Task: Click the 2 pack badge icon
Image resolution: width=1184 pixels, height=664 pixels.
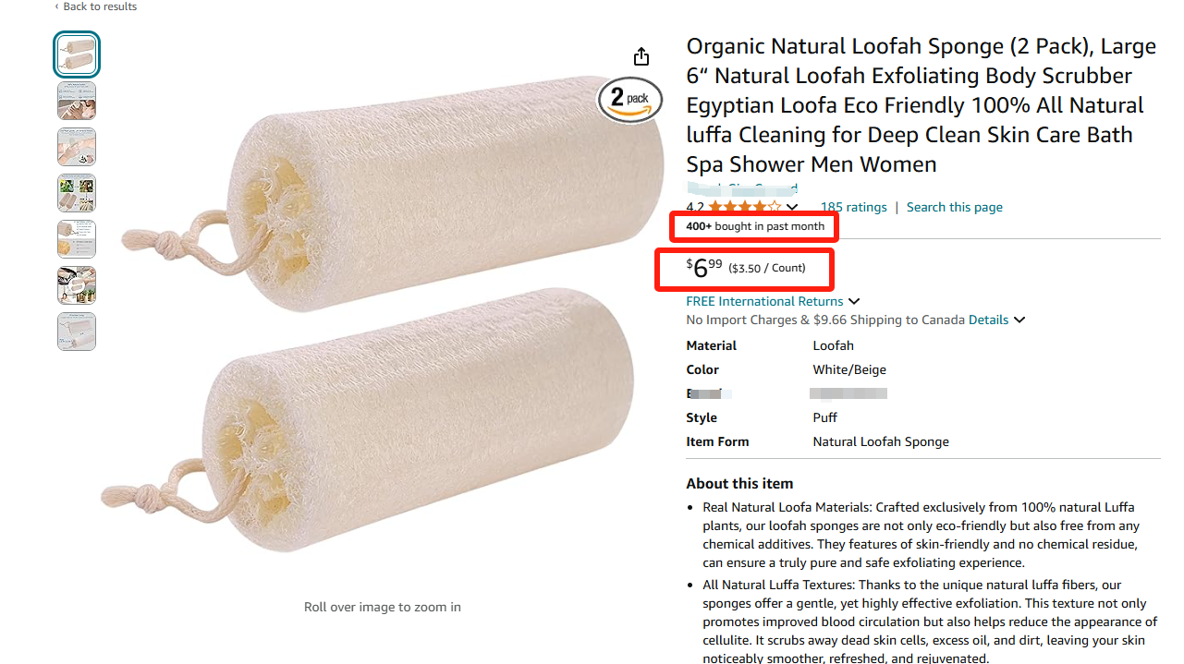Action: [630, 100]
